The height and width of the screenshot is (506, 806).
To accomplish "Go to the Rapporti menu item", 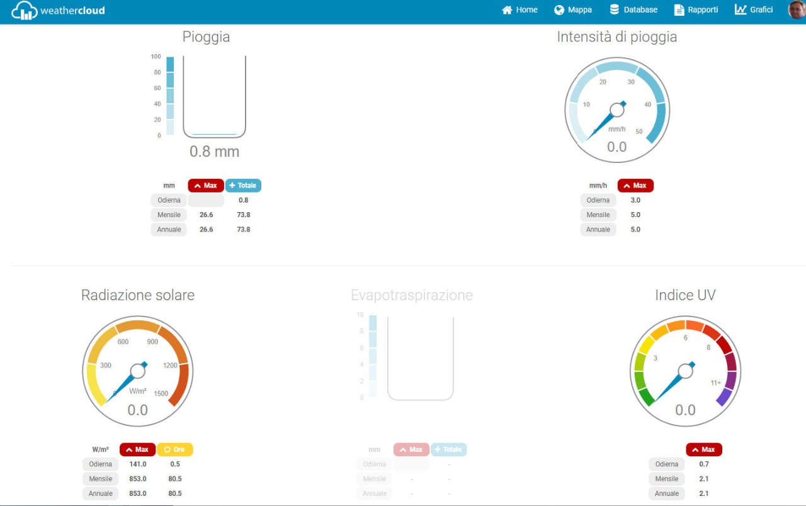I will (x=703, y=10).
